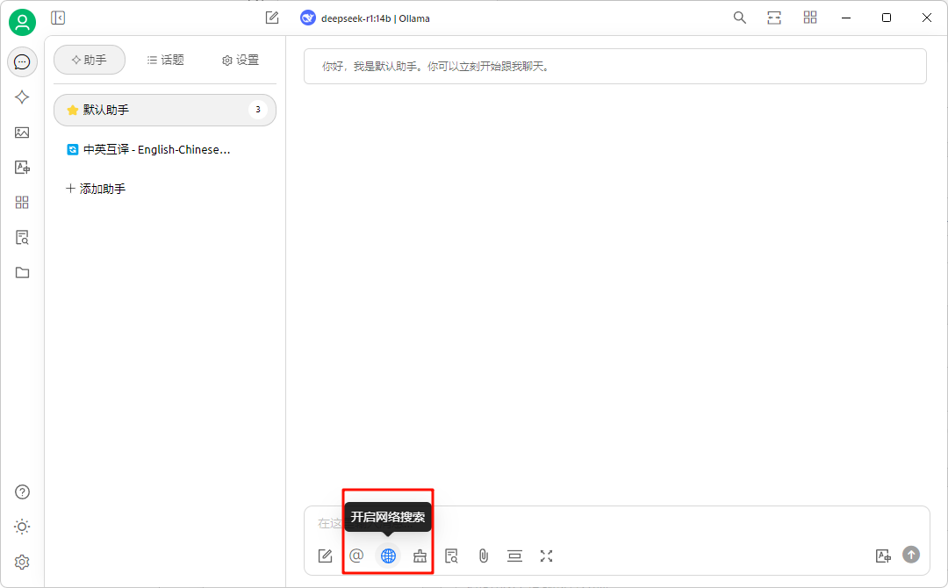Image resolution: width=948 pixels, height=588 pixels.
Task: Switch to the 话题 tab
Action: [165, 60]
